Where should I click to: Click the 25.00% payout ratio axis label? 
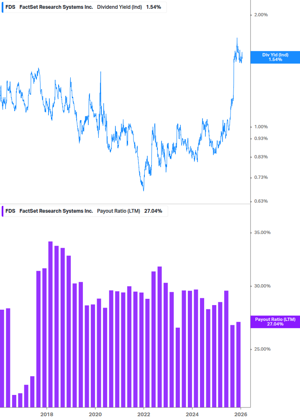click(262, 349)
